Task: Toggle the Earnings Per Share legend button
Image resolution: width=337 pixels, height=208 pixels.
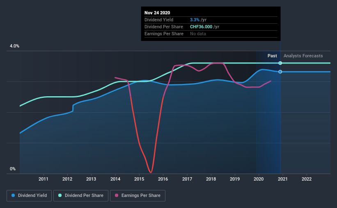Action: (138, 196)
